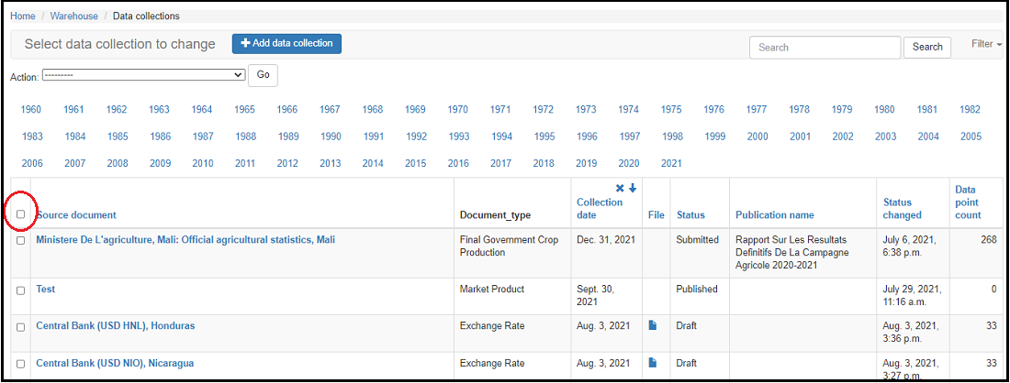Image resolution: width=1010 pixels, height=383 pixels.
Task: Open file icon for Central Bank Honduras row
Action: tap(653, 325)
